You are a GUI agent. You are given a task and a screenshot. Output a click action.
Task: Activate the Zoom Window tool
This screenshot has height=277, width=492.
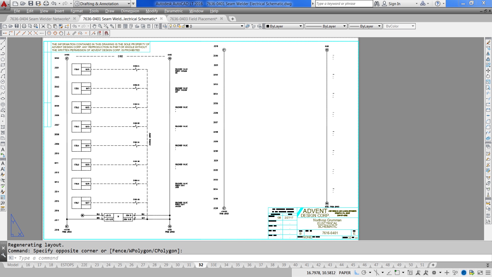click(106, 26)
